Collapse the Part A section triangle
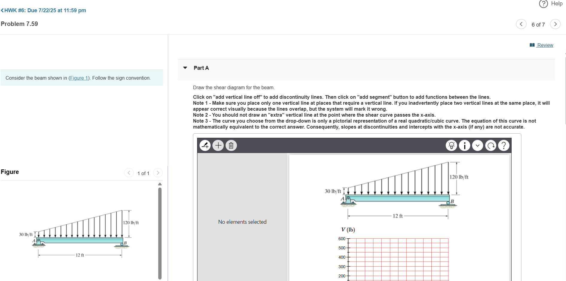566x281 pixels. (x=185, y=68)
